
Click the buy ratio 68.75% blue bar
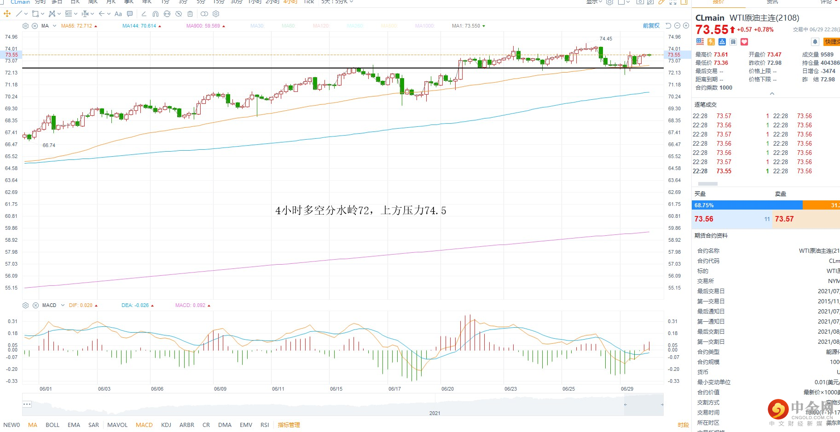[x=747, y=205]
